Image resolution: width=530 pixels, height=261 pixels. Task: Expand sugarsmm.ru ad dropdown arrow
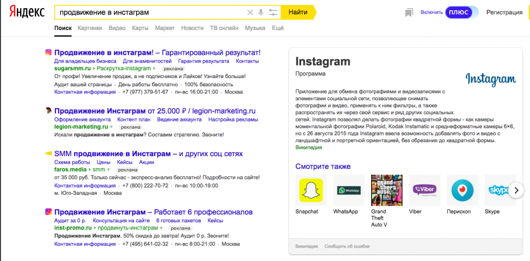(154, 68)
